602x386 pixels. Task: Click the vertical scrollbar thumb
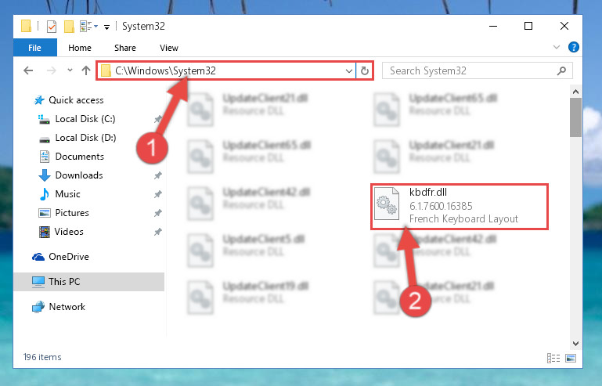tap(575, 117)
